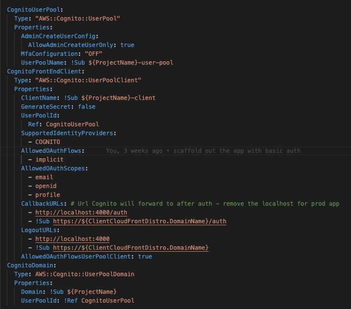Click the CallbackURLs key

coord(42,204)
